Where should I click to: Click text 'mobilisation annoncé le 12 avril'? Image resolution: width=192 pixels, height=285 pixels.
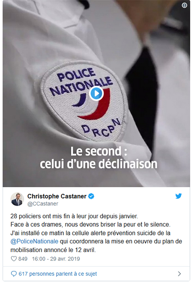pos(53,250)
